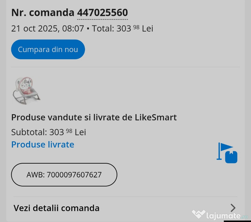Click the Lei currency label after Total

click(x=147, y=29)
